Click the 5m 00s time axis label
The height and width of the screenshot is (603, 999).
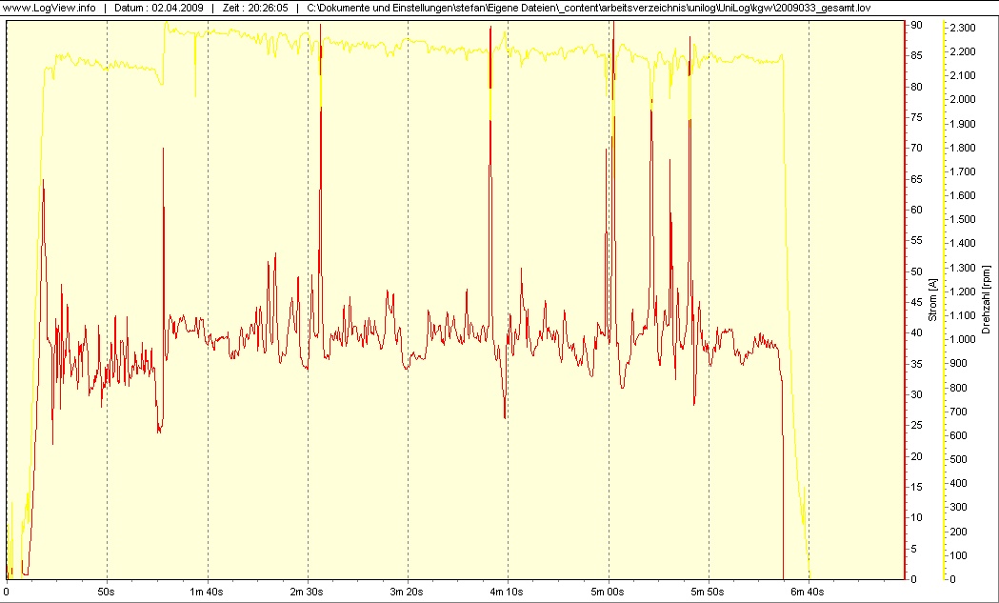tap(608, 592)
